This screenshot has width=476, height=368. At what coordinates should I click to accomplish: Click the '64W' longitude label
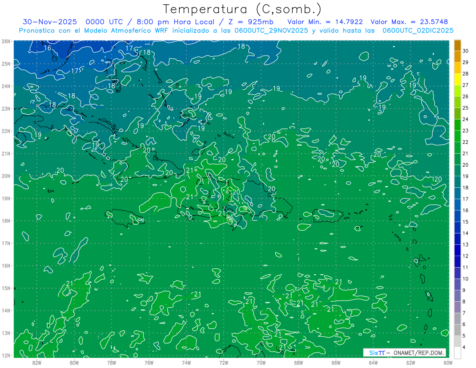click(373, 362)
